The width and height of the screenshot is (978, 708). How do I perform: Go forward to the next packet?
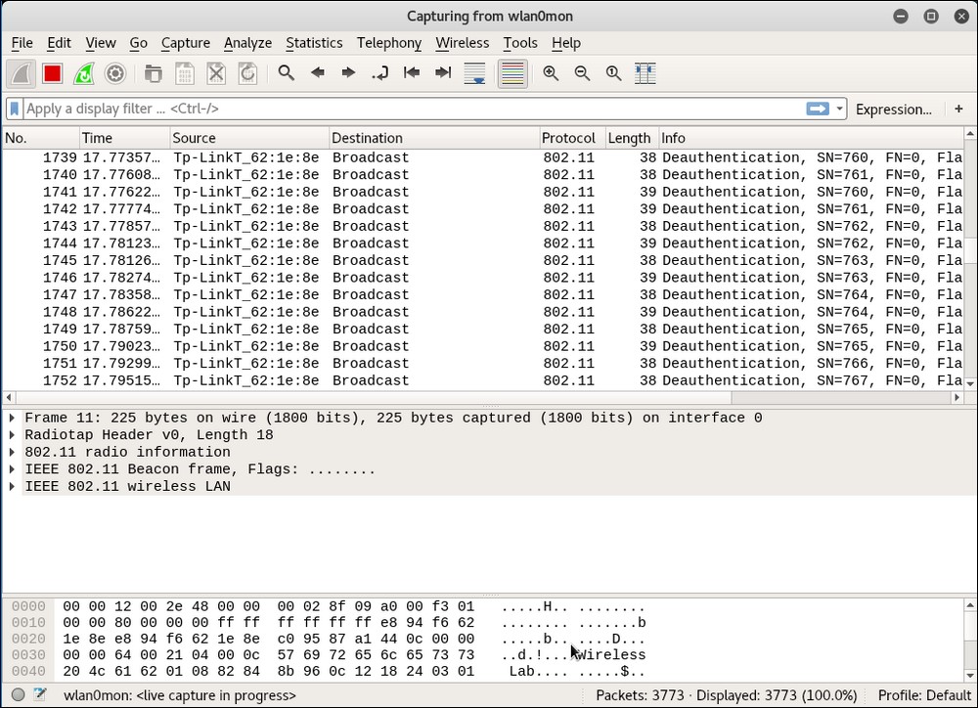point(349,73)
